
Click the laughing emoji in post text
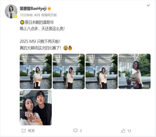[x=66, y=48]
